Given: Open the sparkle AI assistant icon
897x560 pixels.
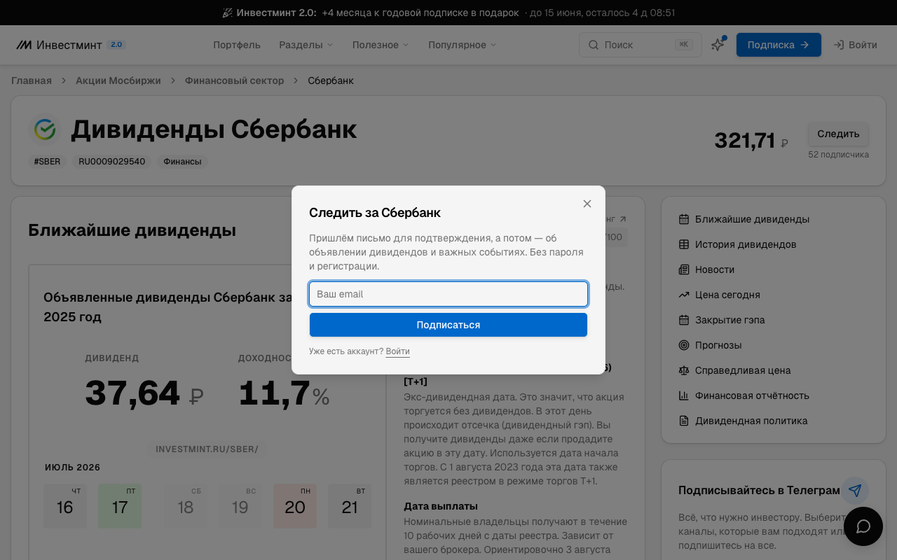Looking at the screenshot, I should [x=718, y=45].
